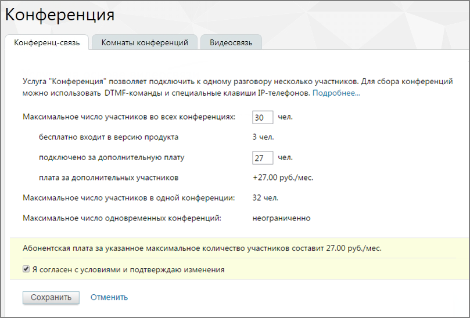Click the notice starting with 'Абонентская плата за указанное'

(x=202, y=248)
